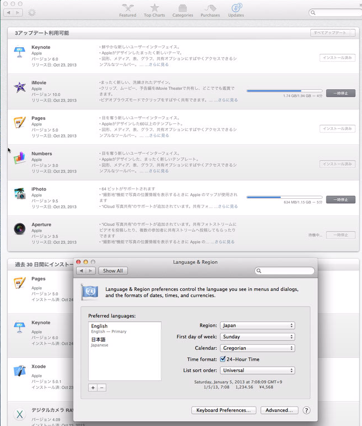Close the Language & Region window
362x426 pixels.
click(78, 262)
